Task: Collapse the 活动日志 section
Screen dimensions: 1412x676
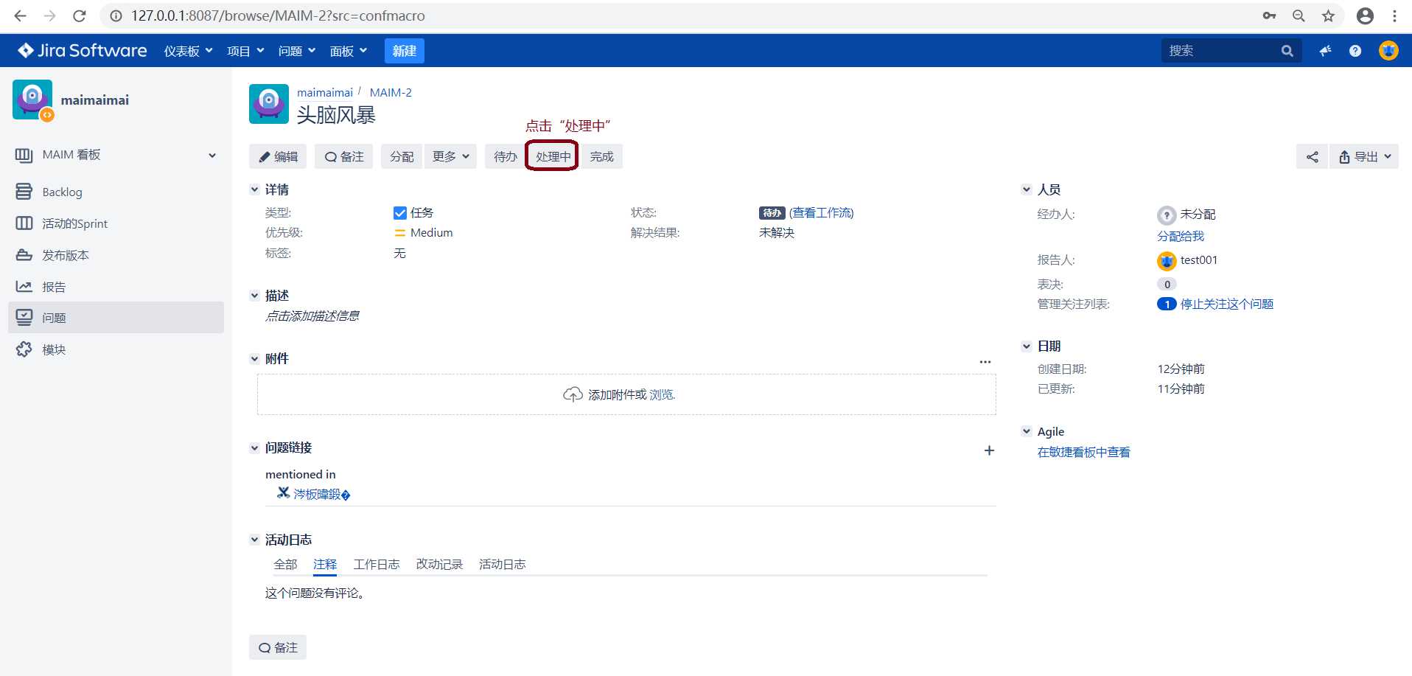Action: pyautogui.click(x=254, y=540)
